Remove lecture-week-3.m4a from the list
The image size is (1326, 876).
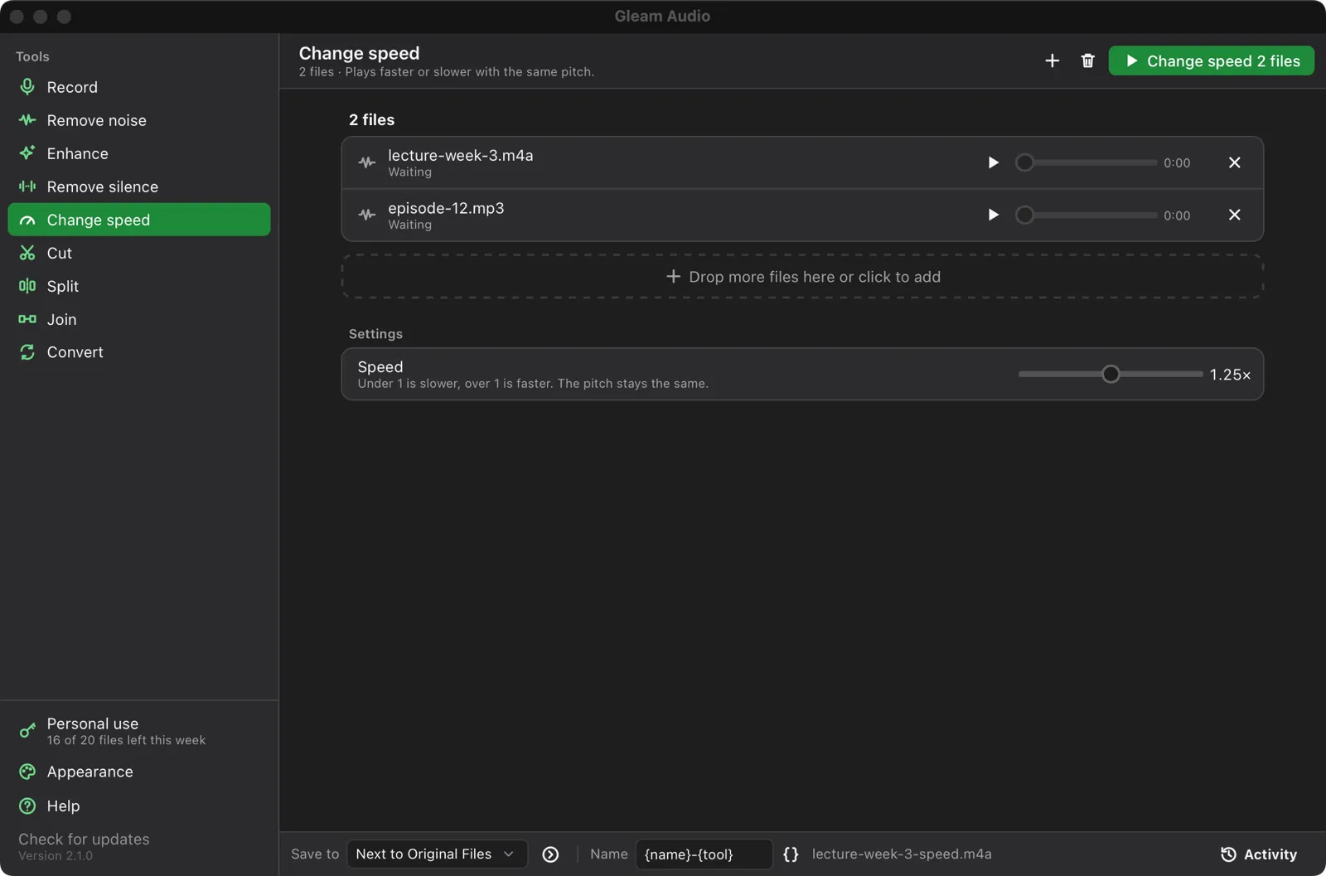(x=1234, y=162)
